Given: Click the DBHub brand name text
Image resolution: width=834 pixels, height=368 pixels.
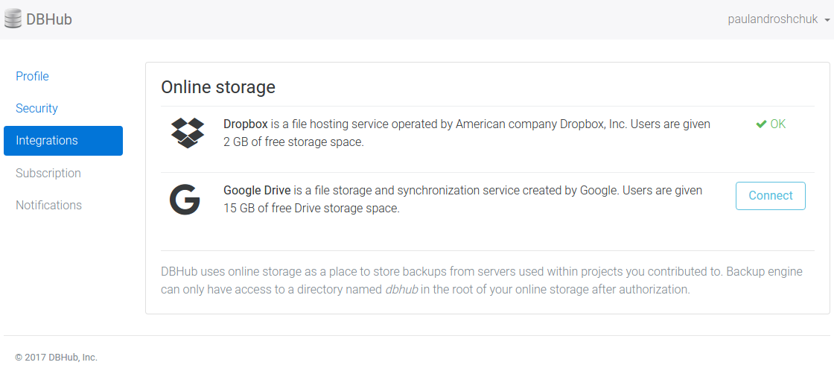Looking at the screenshot, I should coord(49,19).
